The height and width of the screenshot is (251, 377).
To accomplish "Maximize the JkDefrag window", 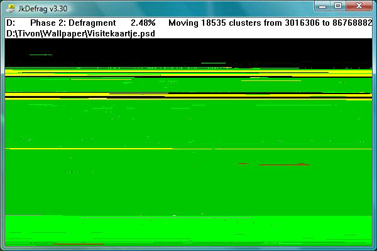I will pyautogui.click(x=338, y=6).
